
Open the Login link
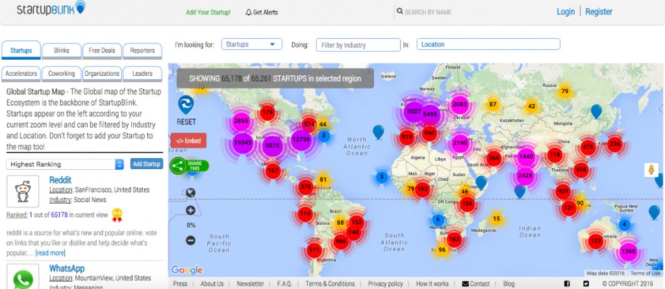point(566,12)
